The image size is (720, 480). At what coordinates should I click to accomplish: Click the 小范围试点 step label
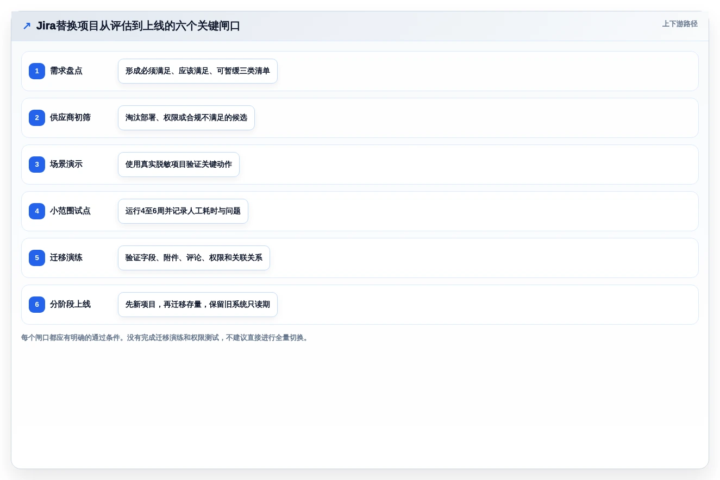pyautogui.click(x=70, y=211)
